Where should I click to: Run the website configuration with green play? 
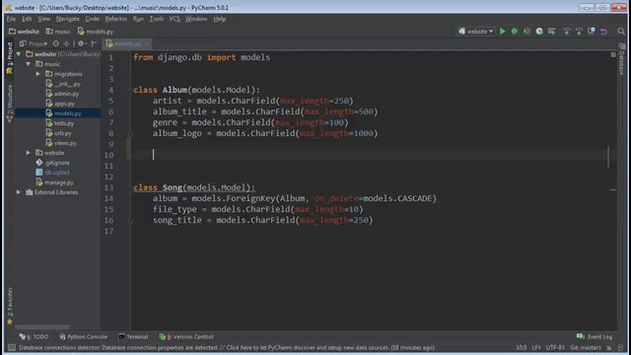click(x=502, y=31)
